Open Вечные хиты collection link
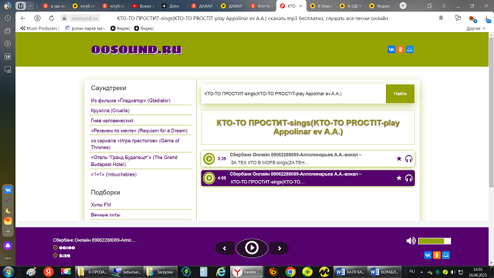 coord(105,215)
